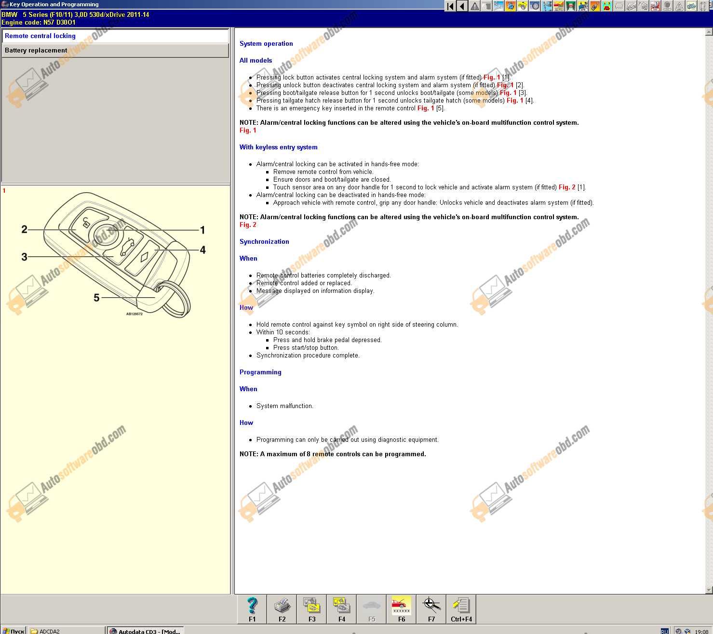Click standalone Fig. 2 under second NOTE
The image size is (713, 634).
248,225
